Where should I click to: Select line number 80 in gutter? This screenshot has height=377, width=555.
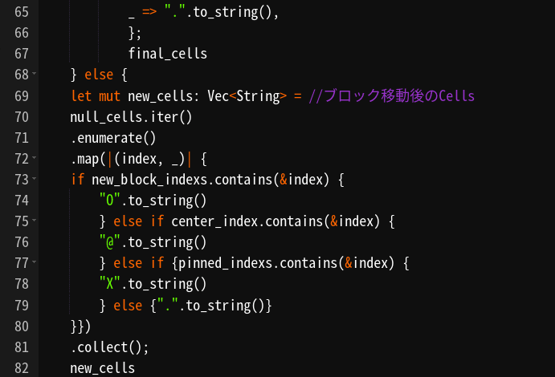click(x=22, y=326)
